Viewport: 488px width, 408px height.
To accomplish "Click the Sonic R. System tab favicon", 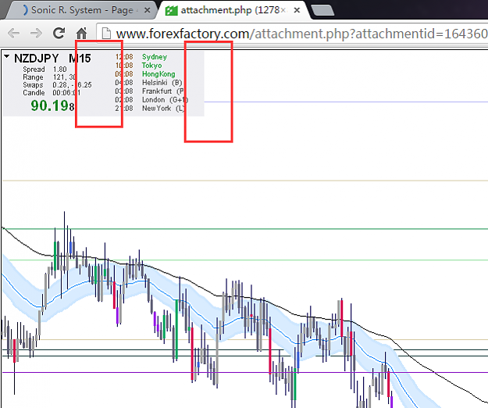I will 25,10.
